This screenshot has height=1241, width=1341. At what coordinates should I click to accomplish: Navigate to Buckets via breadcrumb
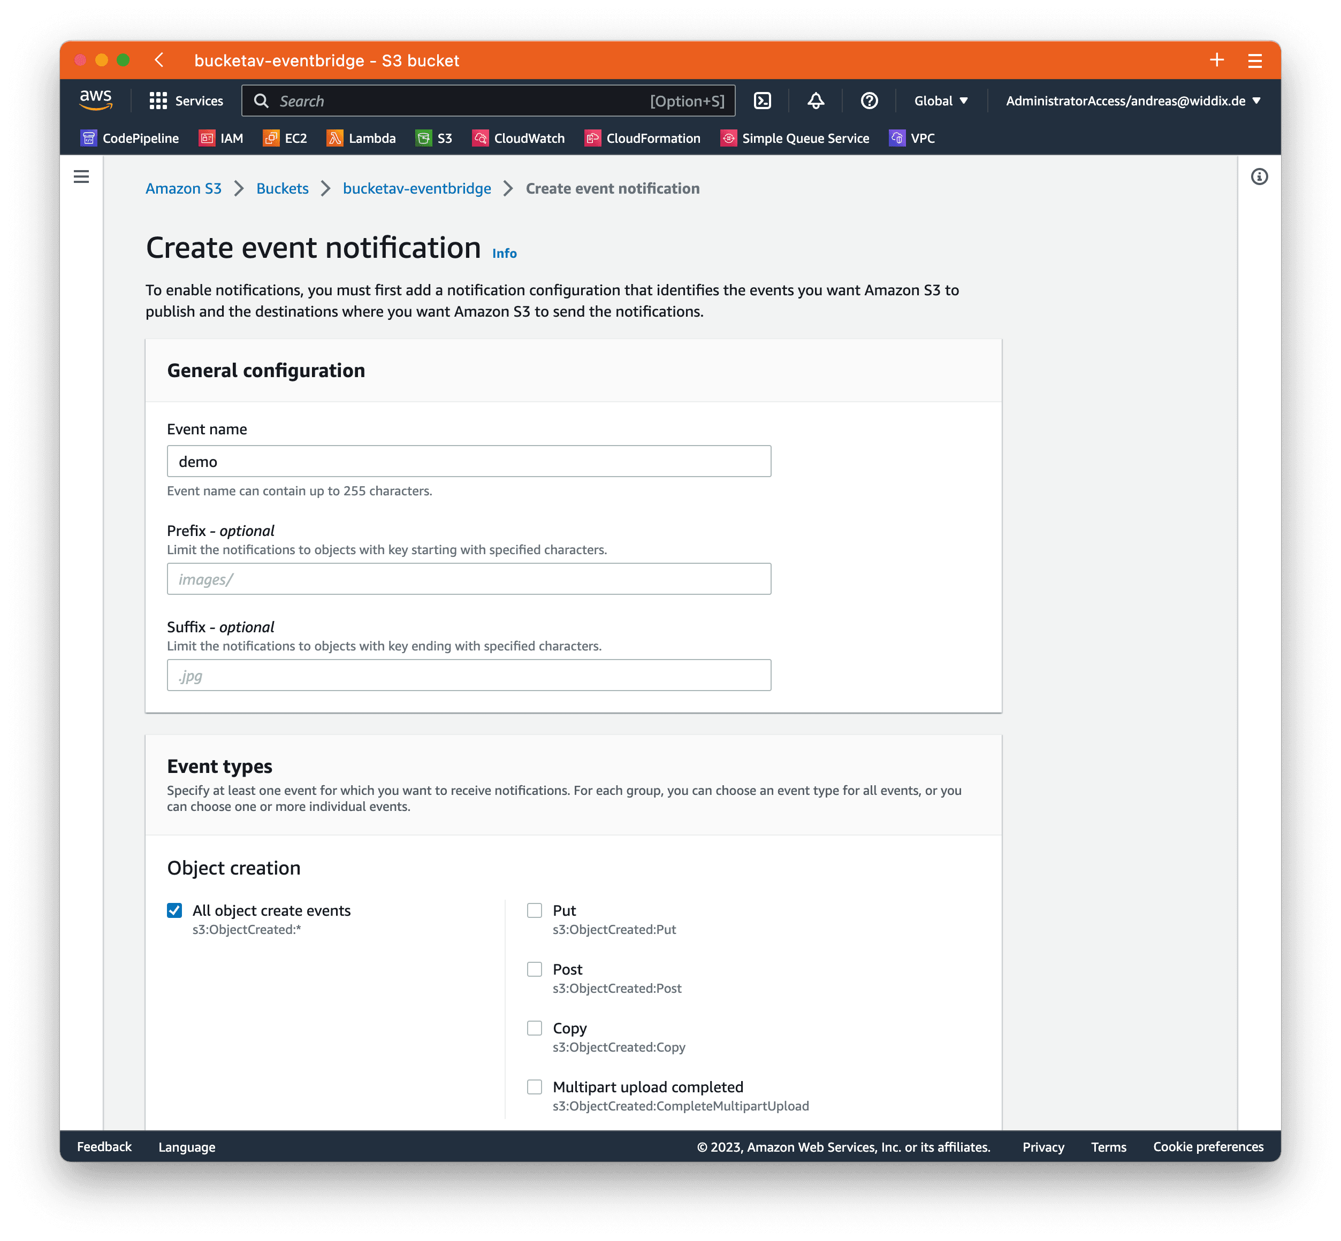pyautogui.click(x=282, y=189)
